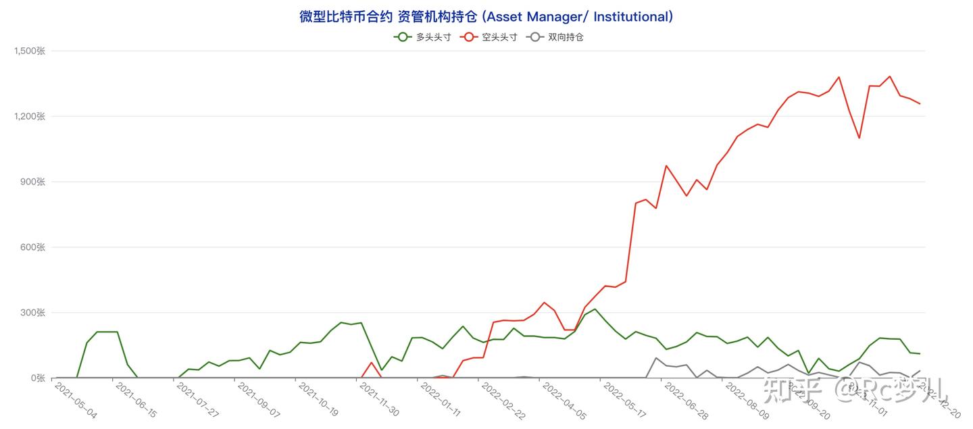The width and height of the screenshot is (973, 429).
Task: Toggle the 多头头寸 legend series
Action: point(422,37)
